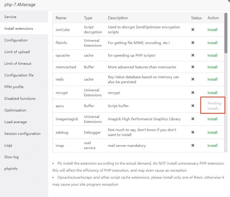This screenshot has width=230, height=197.
Task: Click the opcache status X icon
Action: pos(193,55)
